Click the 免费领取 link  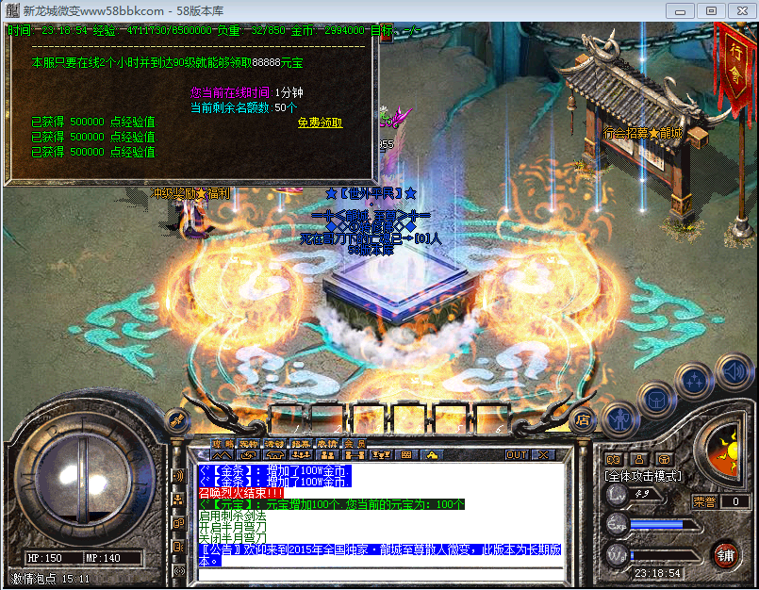click(320, 123)
